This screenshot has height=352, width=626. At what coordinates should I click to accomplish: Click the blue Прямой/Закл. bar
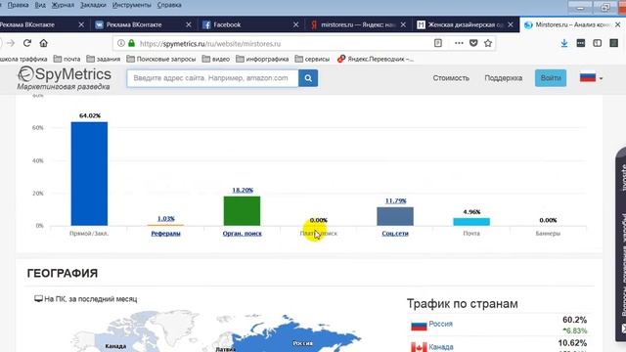pos(89,174)
